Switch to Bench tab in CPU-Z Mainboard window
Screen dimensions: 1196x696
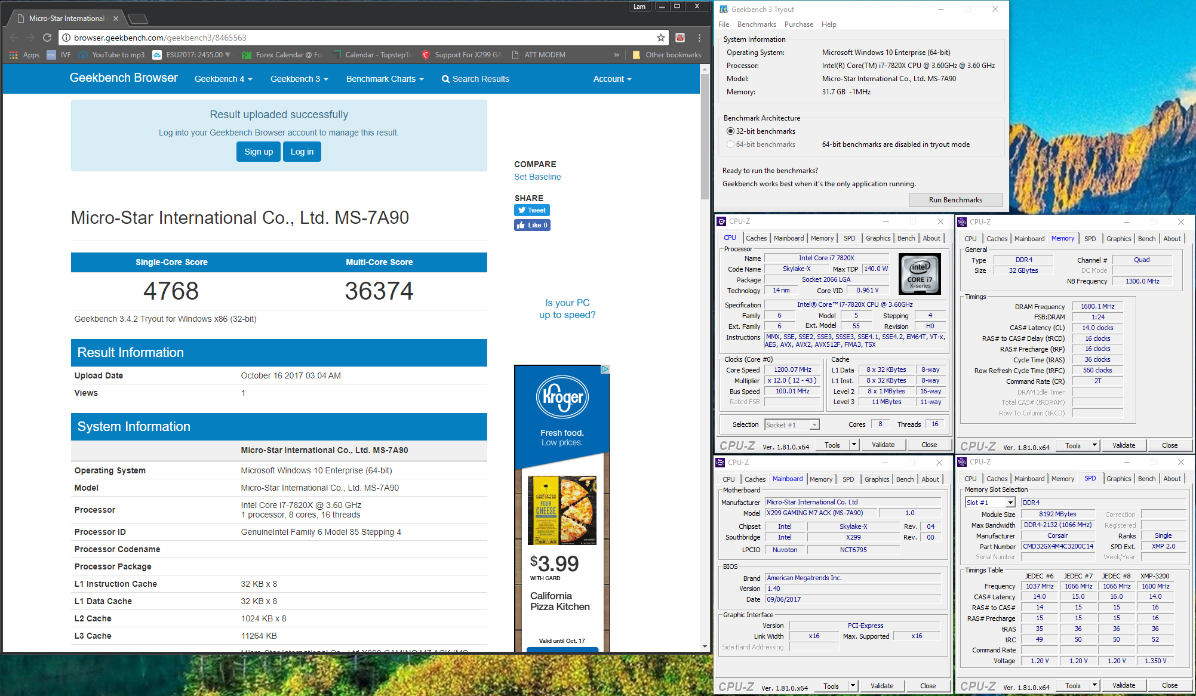905,479
